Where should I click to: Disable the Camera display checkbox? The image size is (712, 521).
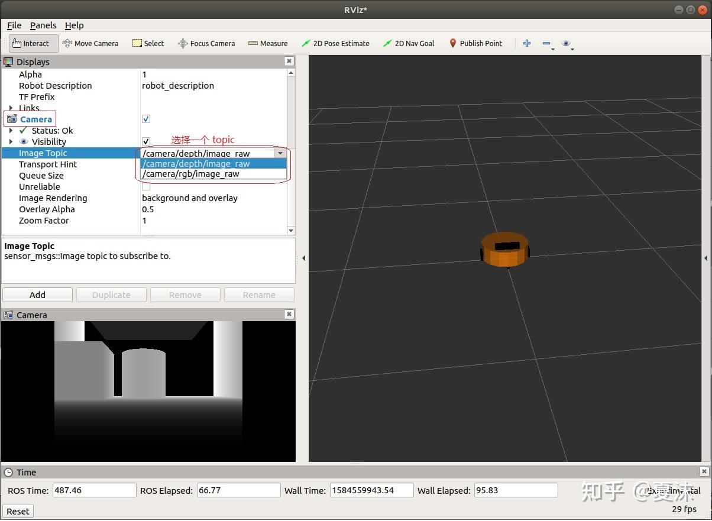pyautogui.click(x=146, y=119)
